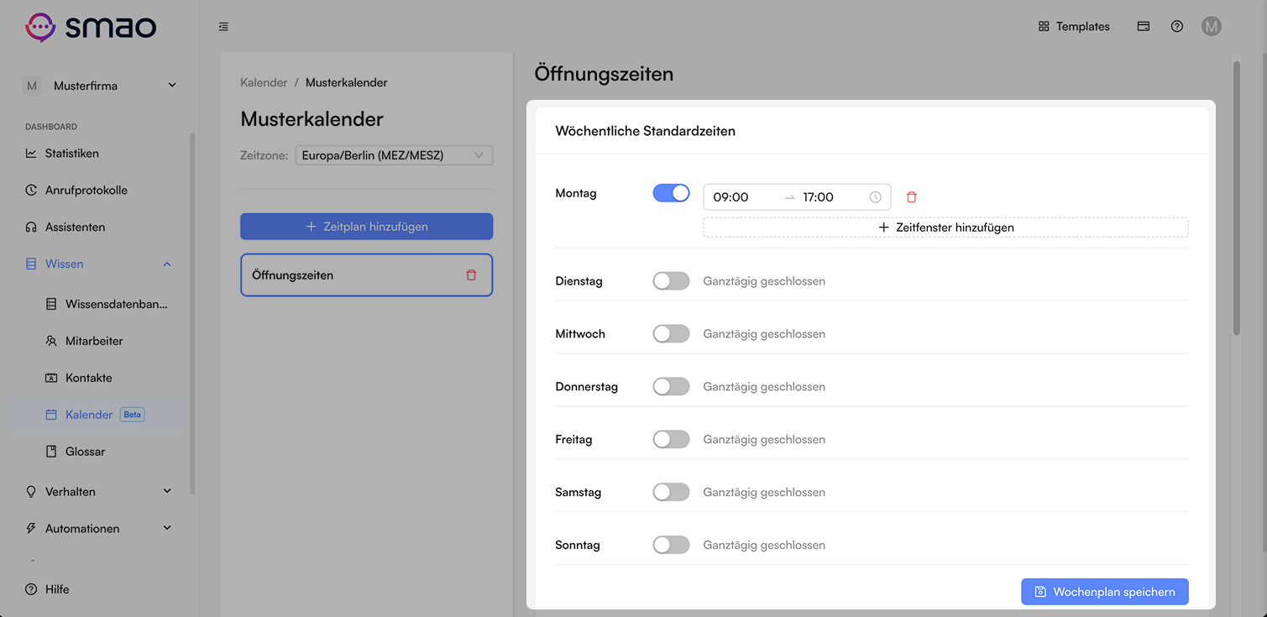Click the main page vertical scrollbar
Image resolution: width=1267 pixels, height=617 pixels.
click(x=1236, y=197)
